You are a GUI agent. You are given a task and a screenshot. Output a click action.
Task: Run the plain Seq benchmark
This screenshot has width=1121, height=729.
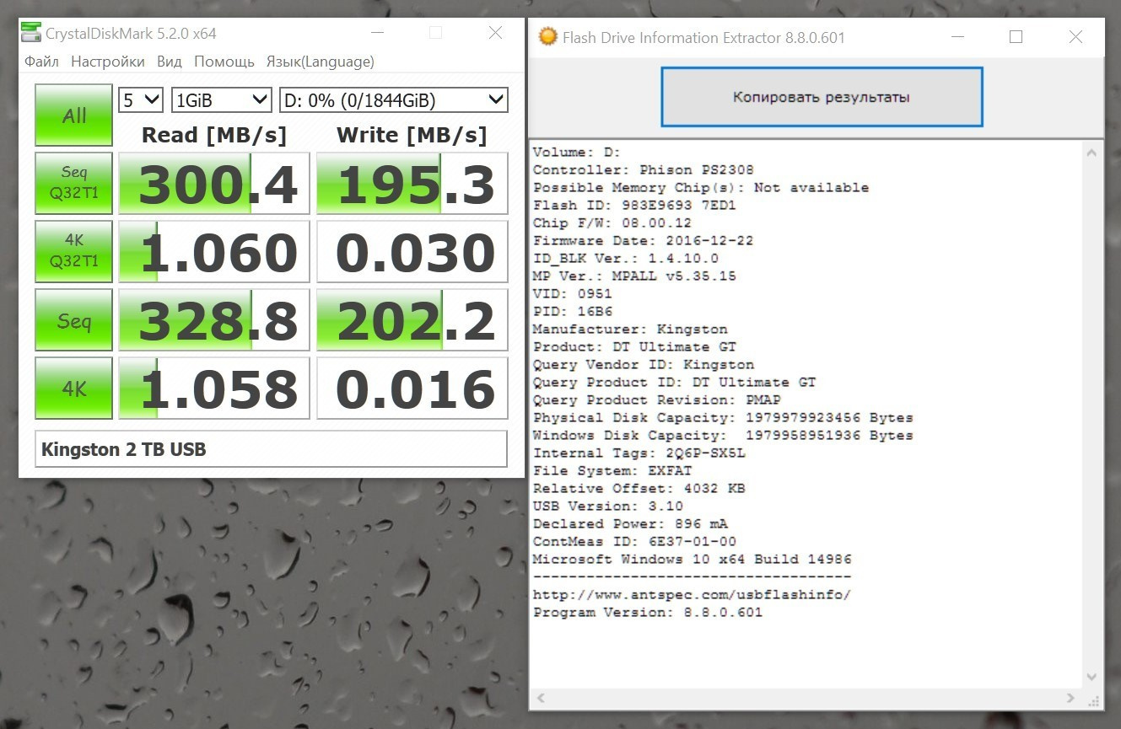pyautogui.click(x=73, y=320)
